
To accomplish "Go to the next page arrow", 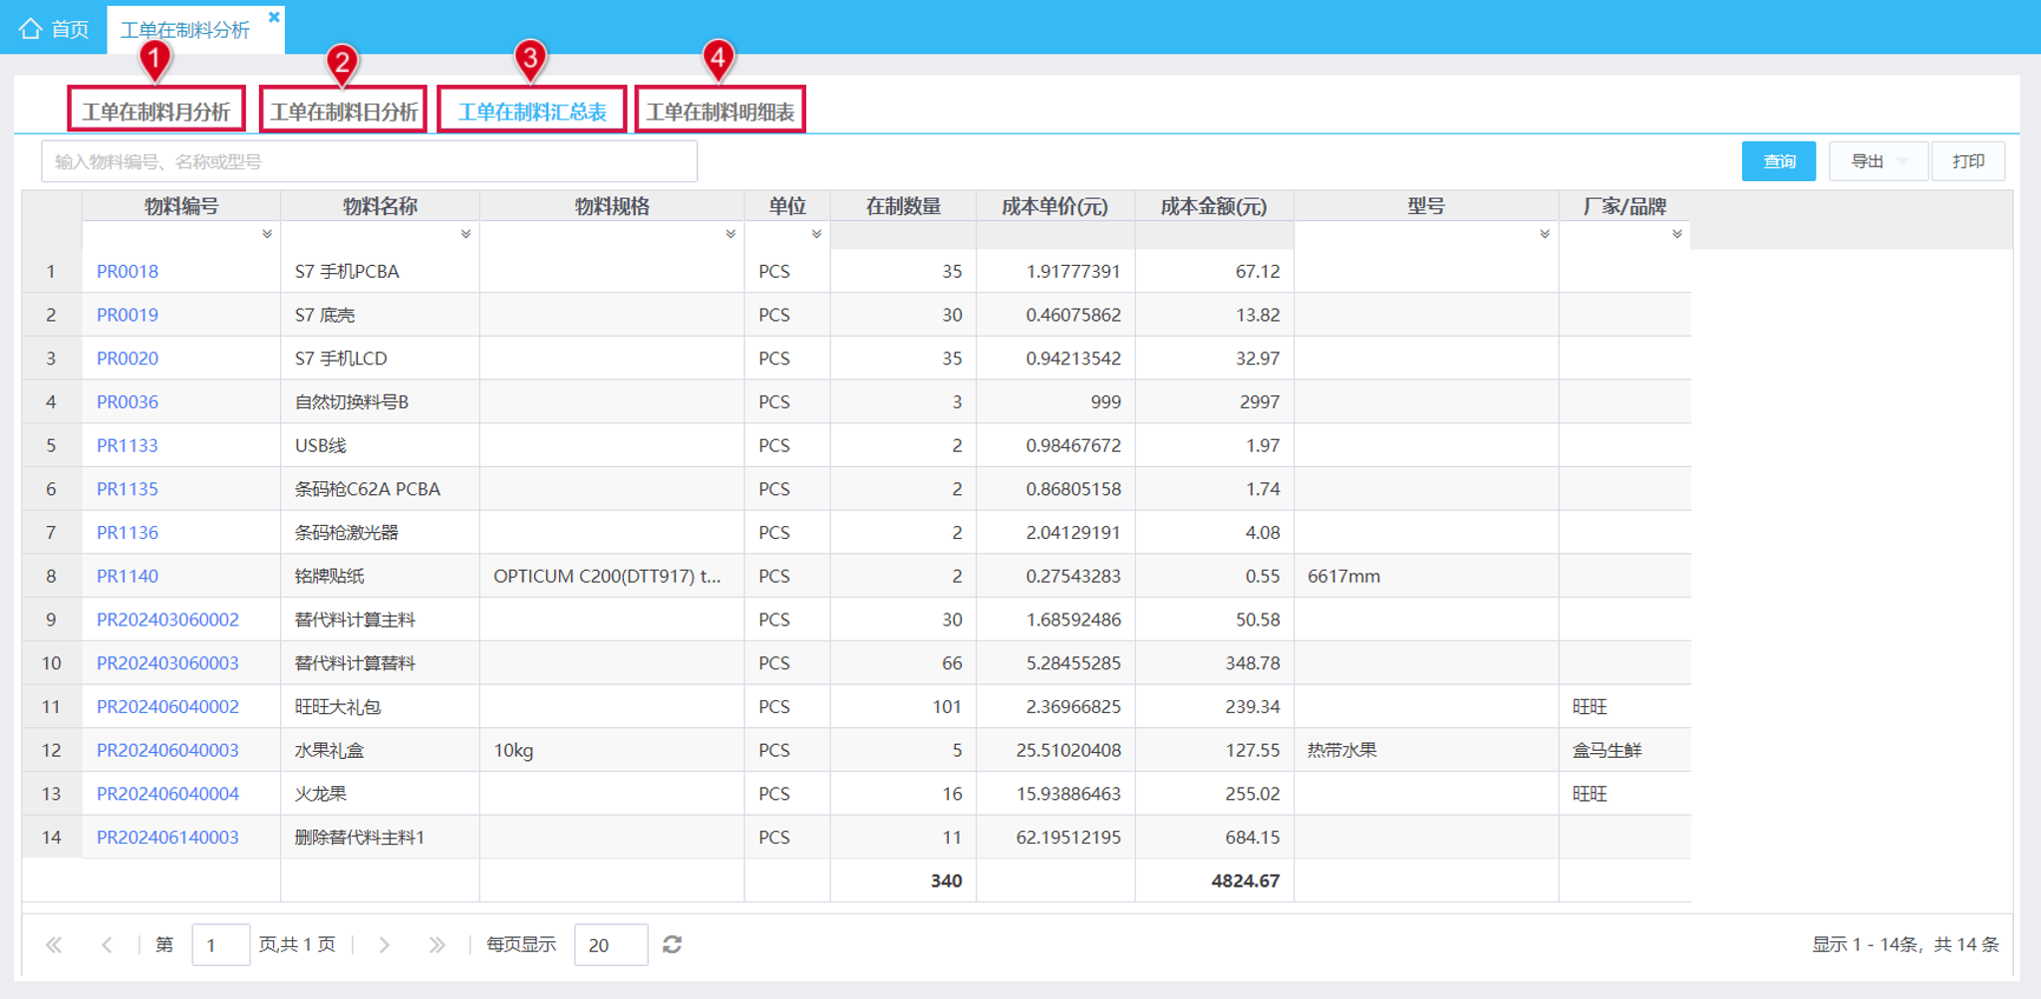I will [385, 944].
